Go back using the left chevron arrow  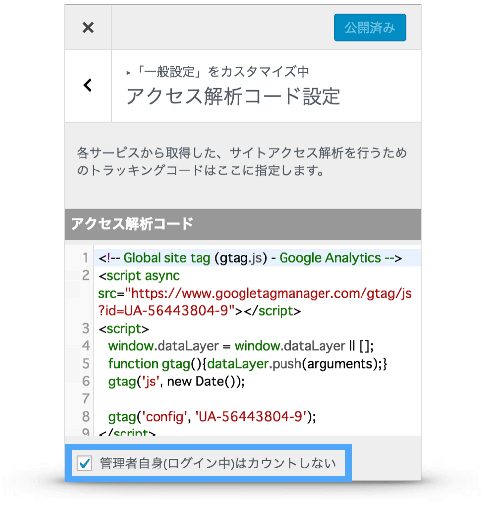pos(88,85)
